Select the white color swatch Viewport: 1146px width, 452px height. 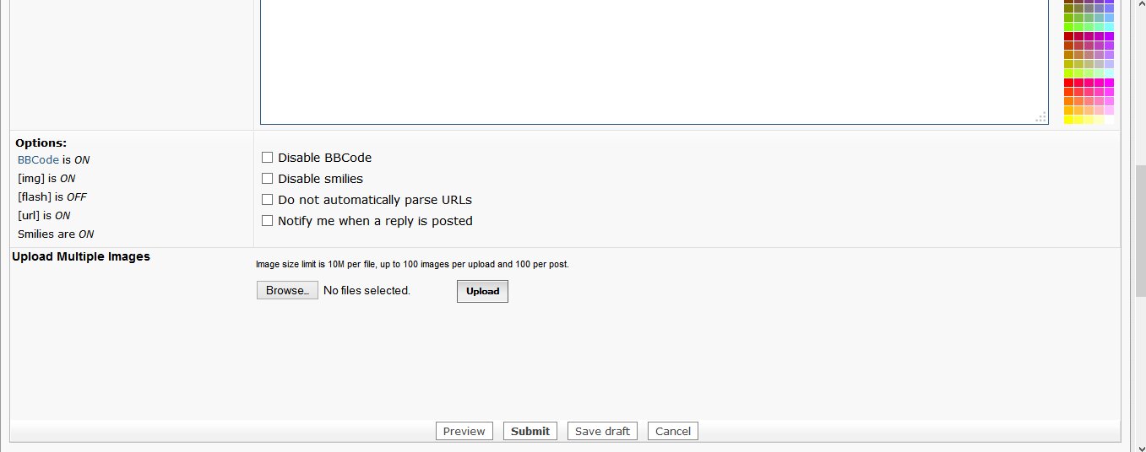[x=1109, y=120]
